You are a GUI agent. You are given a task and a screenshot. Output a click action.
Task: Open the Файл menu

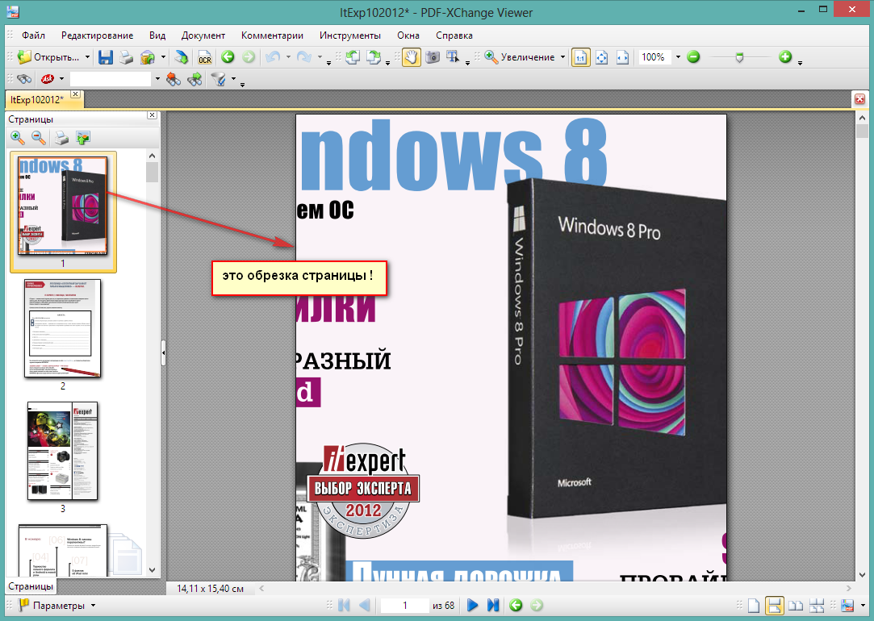coord(33,35)
